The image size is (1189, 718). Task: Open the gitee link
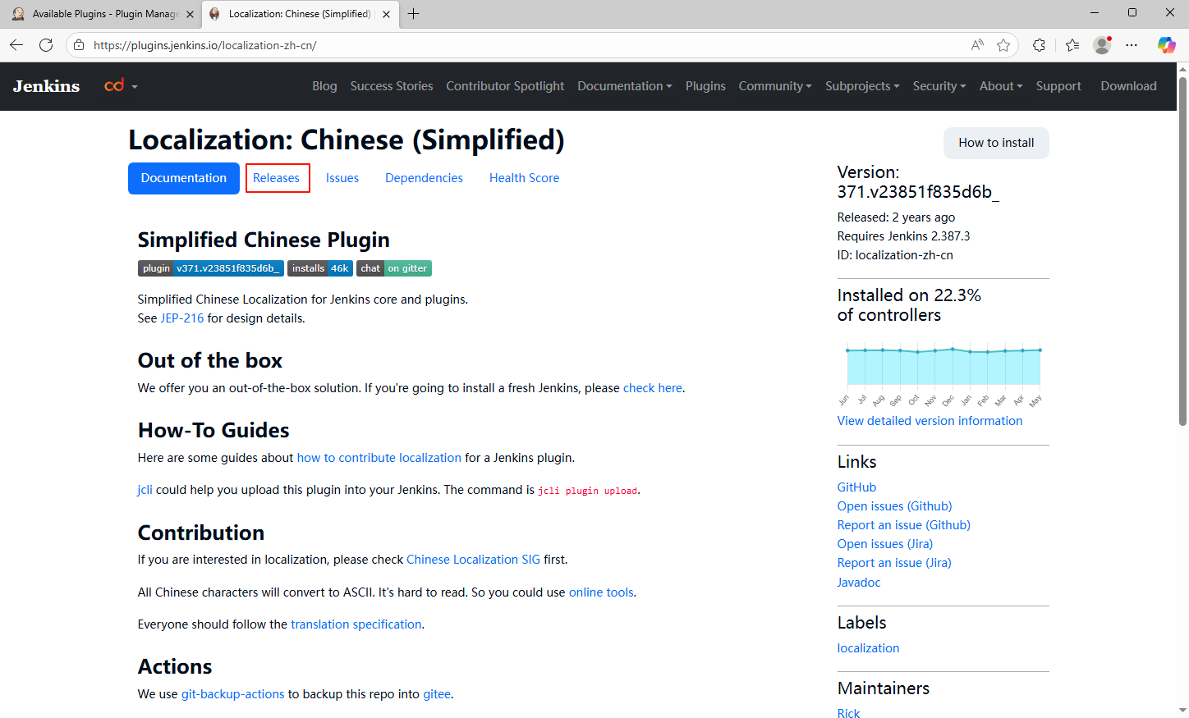pyautogui.click(x=437, y=694)
